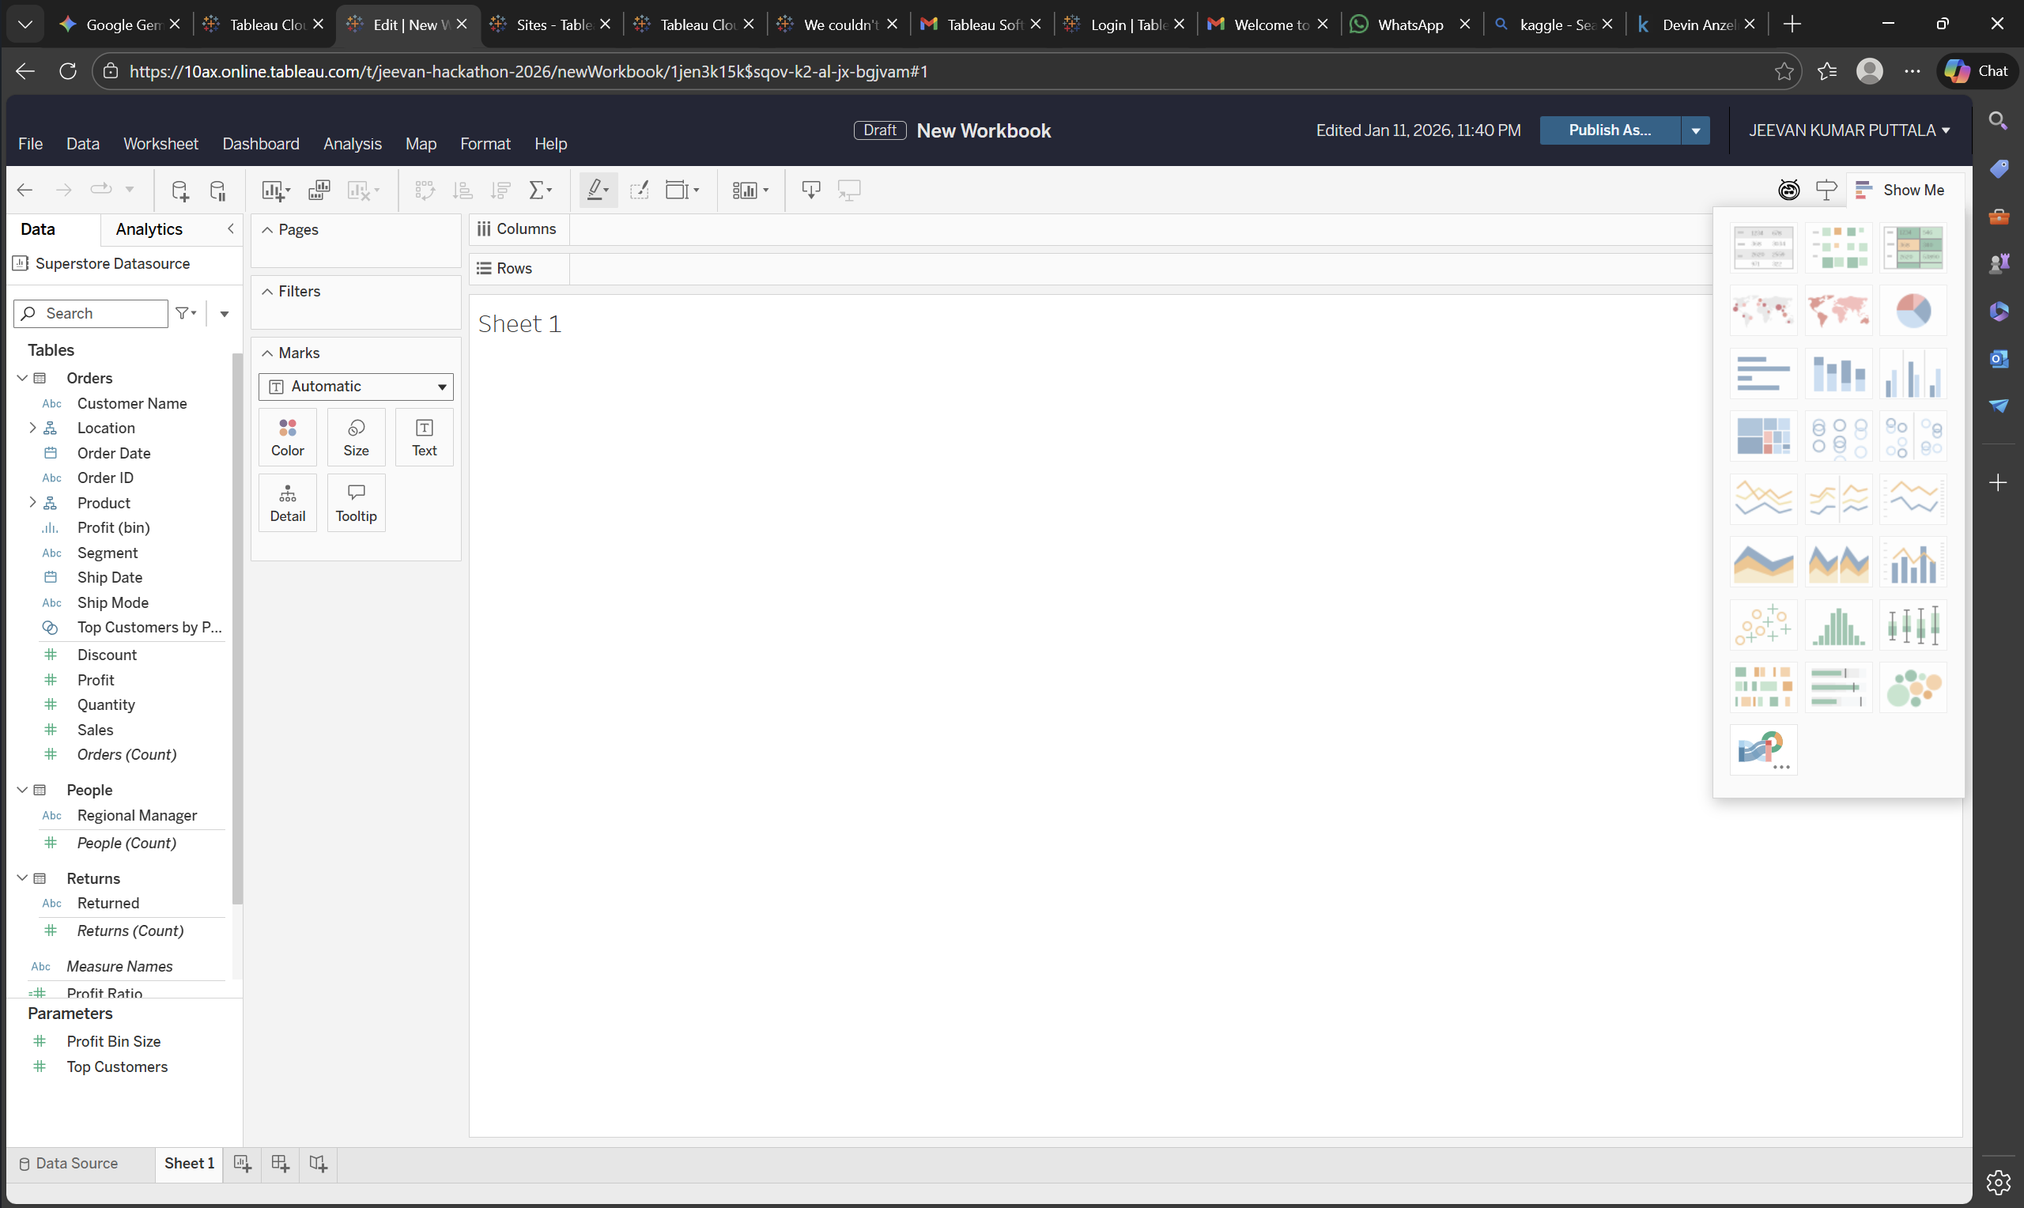Collapse the Marks card section
Viewport: 2024px width, 1208px height.
266,353
